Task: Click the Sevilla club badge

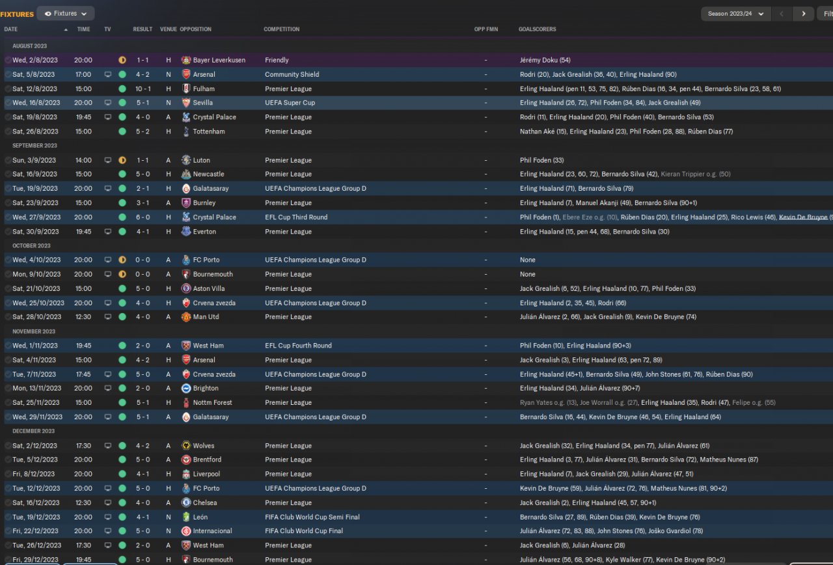Action: pyautogui.click(x=186, y=103)
